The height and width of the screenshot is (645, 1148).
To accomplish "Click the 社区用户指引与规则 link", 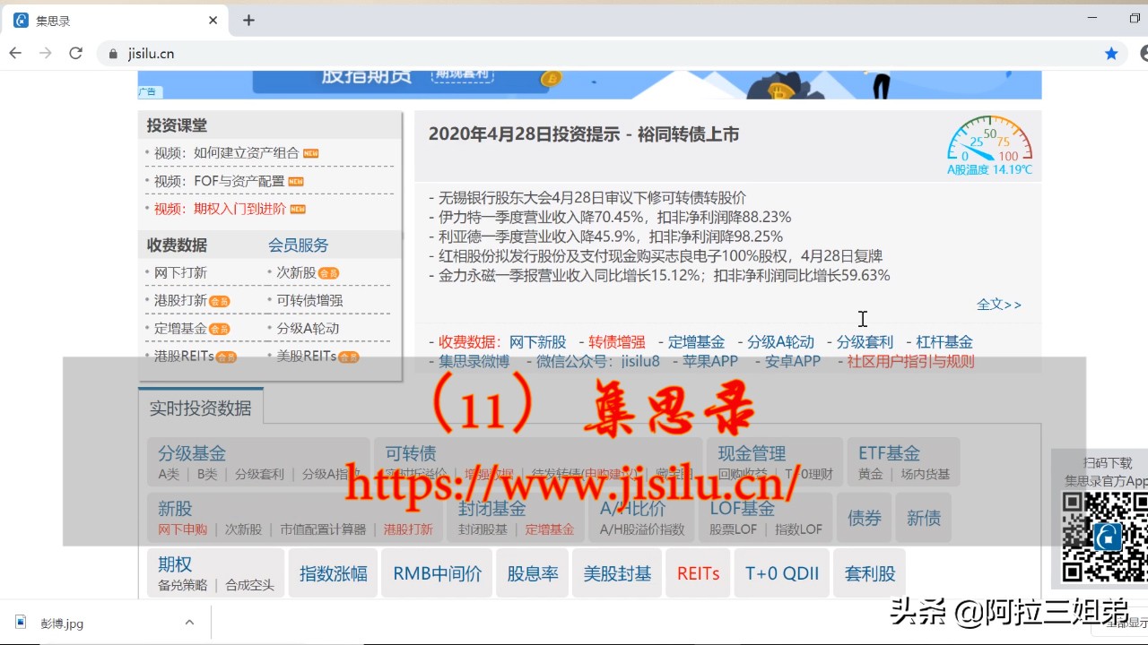I will pos(909,360).
